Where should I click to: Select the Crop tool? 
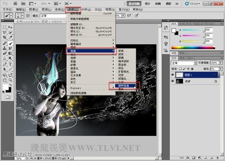(x=4, y=37)
